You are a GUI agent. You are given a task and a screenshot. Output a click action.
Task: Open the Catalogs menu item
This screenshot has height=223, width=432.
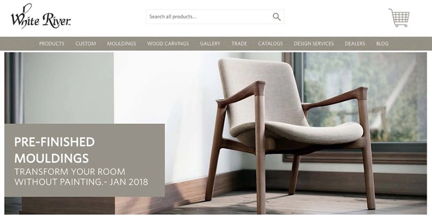click(x=270, y=44)
